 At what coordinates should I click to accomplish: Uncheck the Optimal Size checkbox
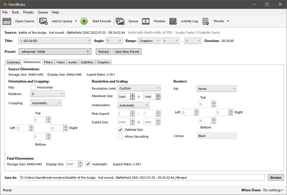point(120,130)
